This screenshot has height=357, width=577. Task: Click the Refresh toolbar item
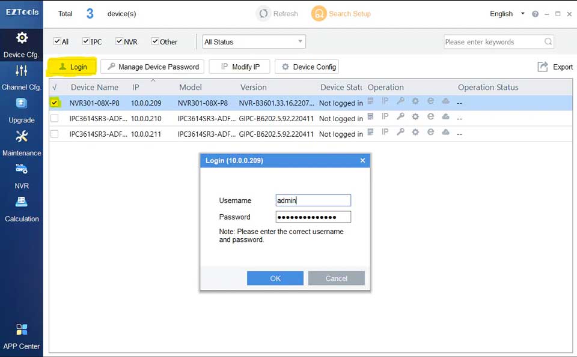pos(277,14)
